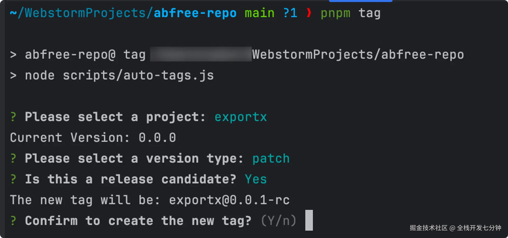Click the '>' marker before node scripts line

click(x=13, y=75)
